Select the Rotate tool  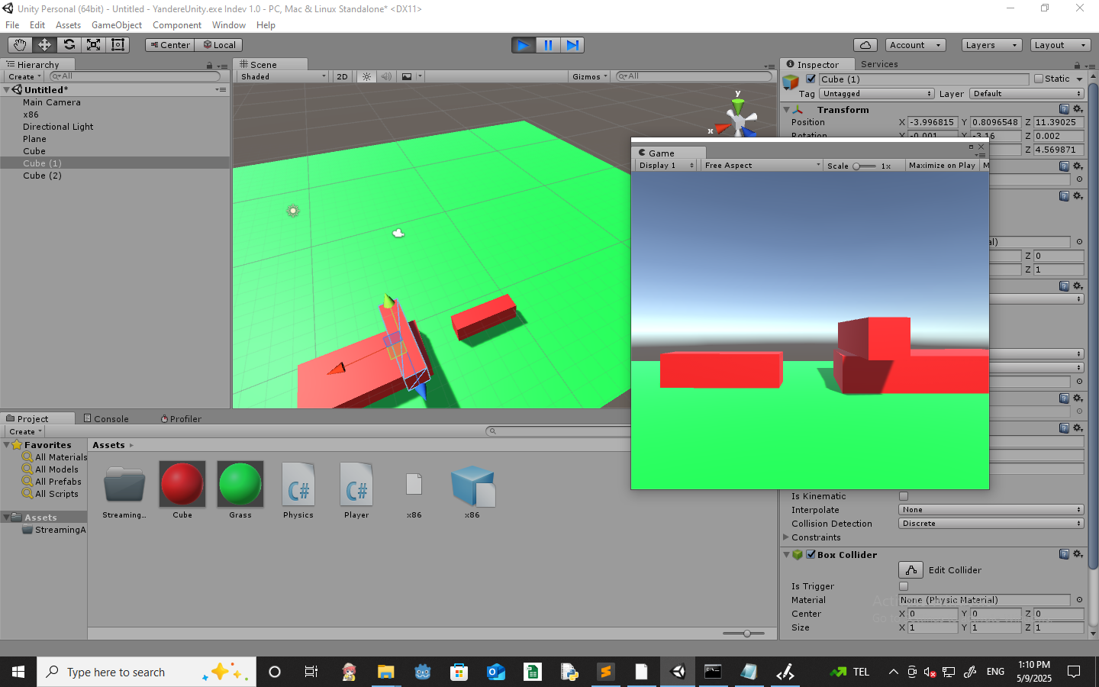tap(69, 45)
